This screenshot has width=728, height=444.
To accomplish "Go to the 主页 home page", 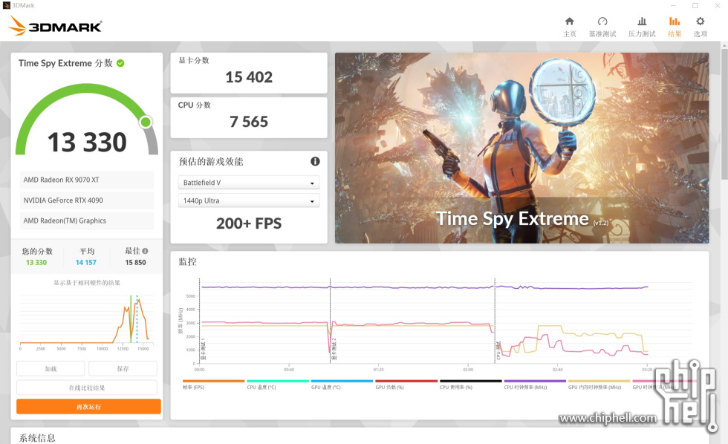I will [x=569, y=27].
